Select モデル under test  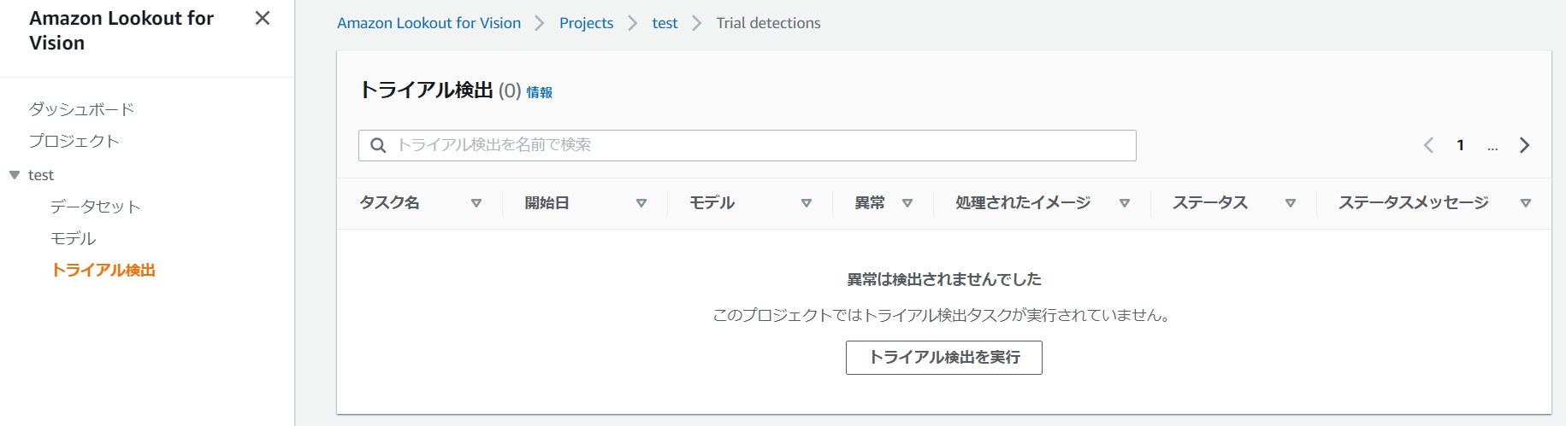coord(73,238)
